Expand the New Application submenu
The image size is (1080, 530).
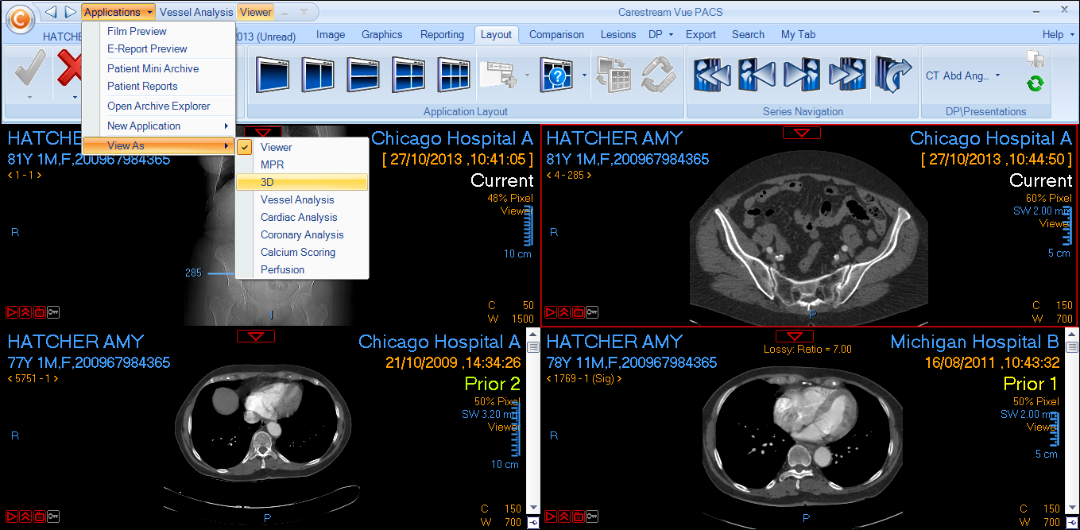[159, 126]
